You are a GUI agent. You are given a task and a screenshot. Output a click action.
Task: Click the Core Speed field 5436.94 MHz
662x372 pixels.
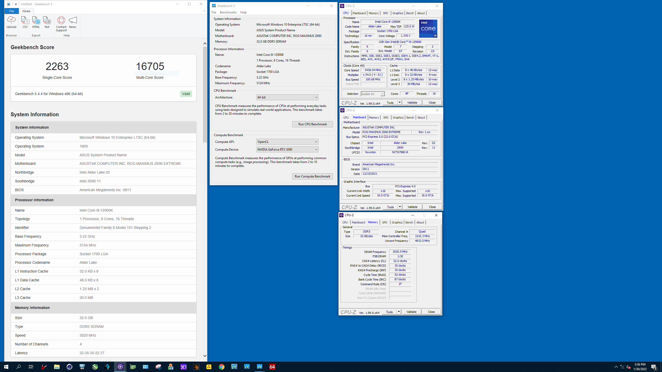pos(373,70)
